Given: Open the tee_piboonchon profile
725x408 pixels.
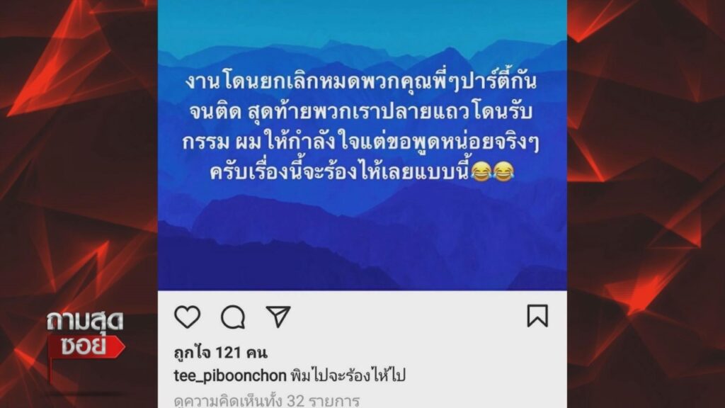Looking at the screenshot, I should [230, 375].
